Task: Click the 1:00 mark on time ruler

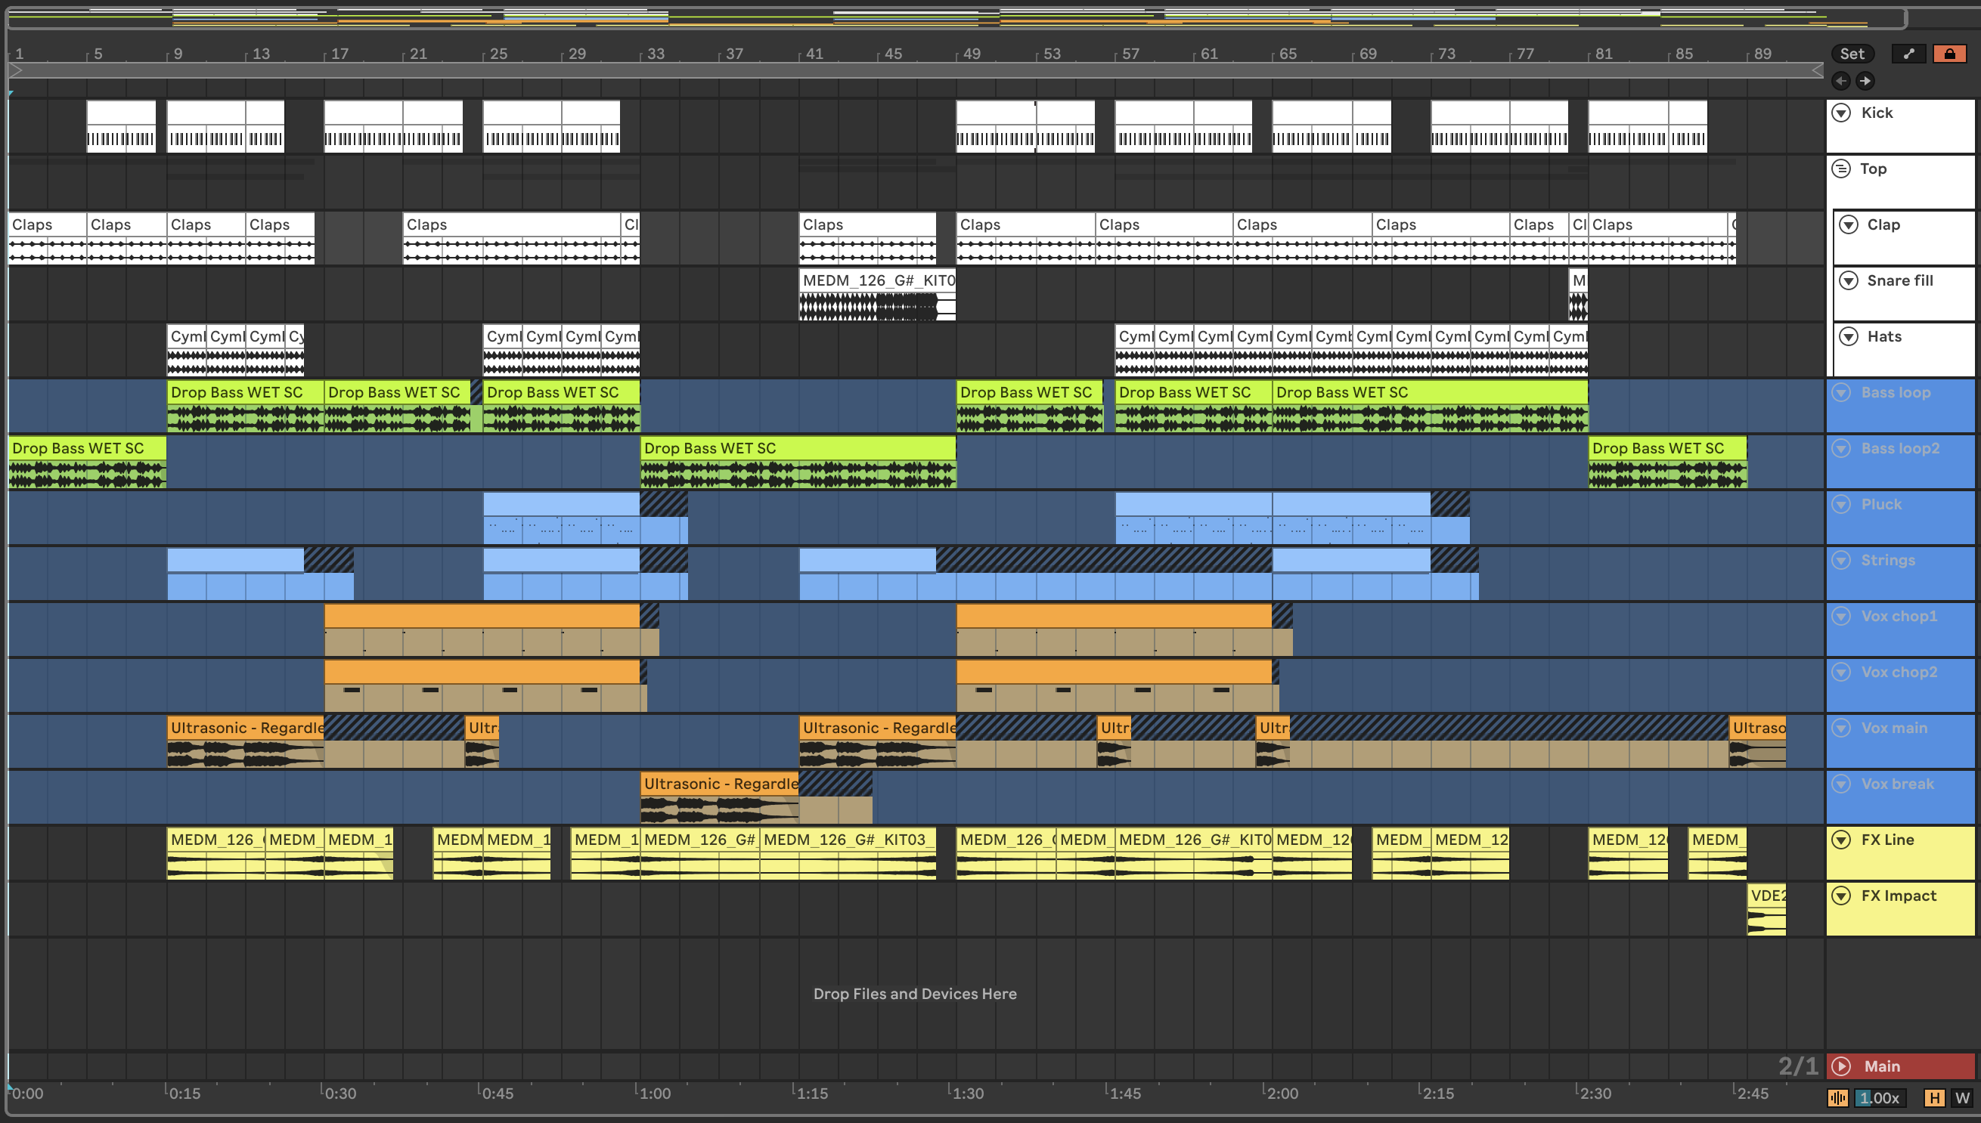Action: (x=655, y=1094)
